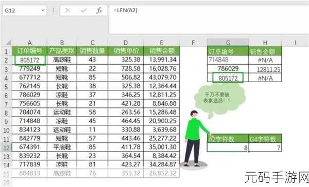Click the cancel X icon in formula bar
The height and width of the screenshot is (187, 309).
(67, 10)
